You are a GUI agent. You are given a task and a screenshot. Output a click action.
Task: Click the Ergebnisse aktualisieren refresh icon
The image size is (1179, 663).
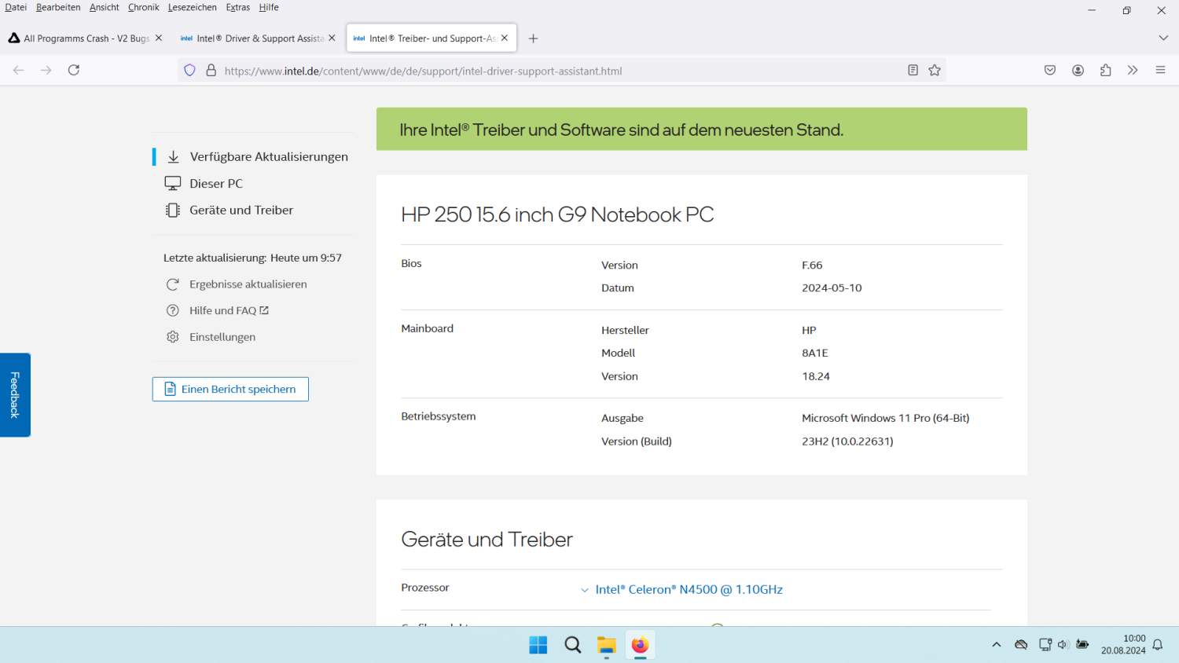pyautogui.click(x=172, y=284)
